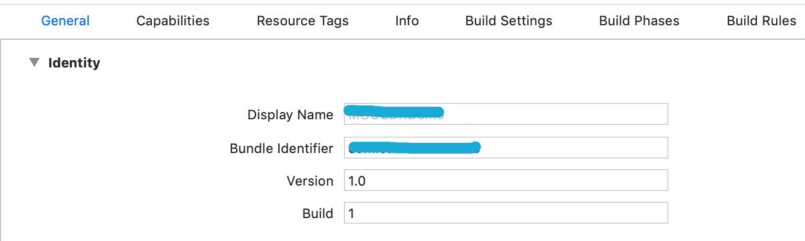Screen dimensions: 805x241
Task: Go to the Info tab
Action: [407, 20]
